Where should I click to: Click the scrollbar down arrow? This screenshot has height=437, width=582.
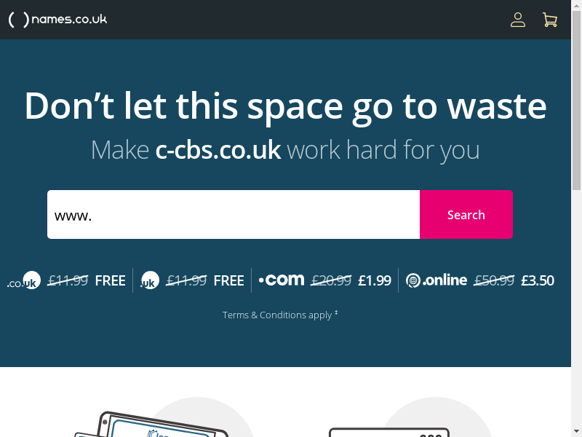576,432
